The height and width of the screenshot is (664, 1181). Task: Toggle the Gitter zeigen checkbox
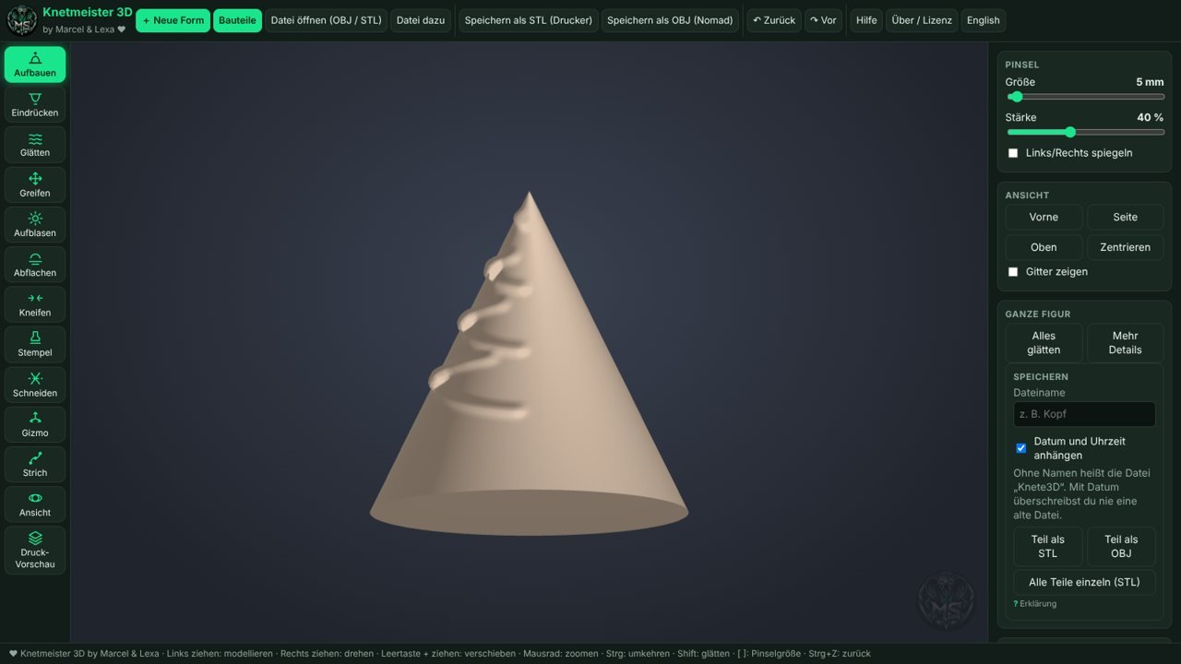[1013, 272]
